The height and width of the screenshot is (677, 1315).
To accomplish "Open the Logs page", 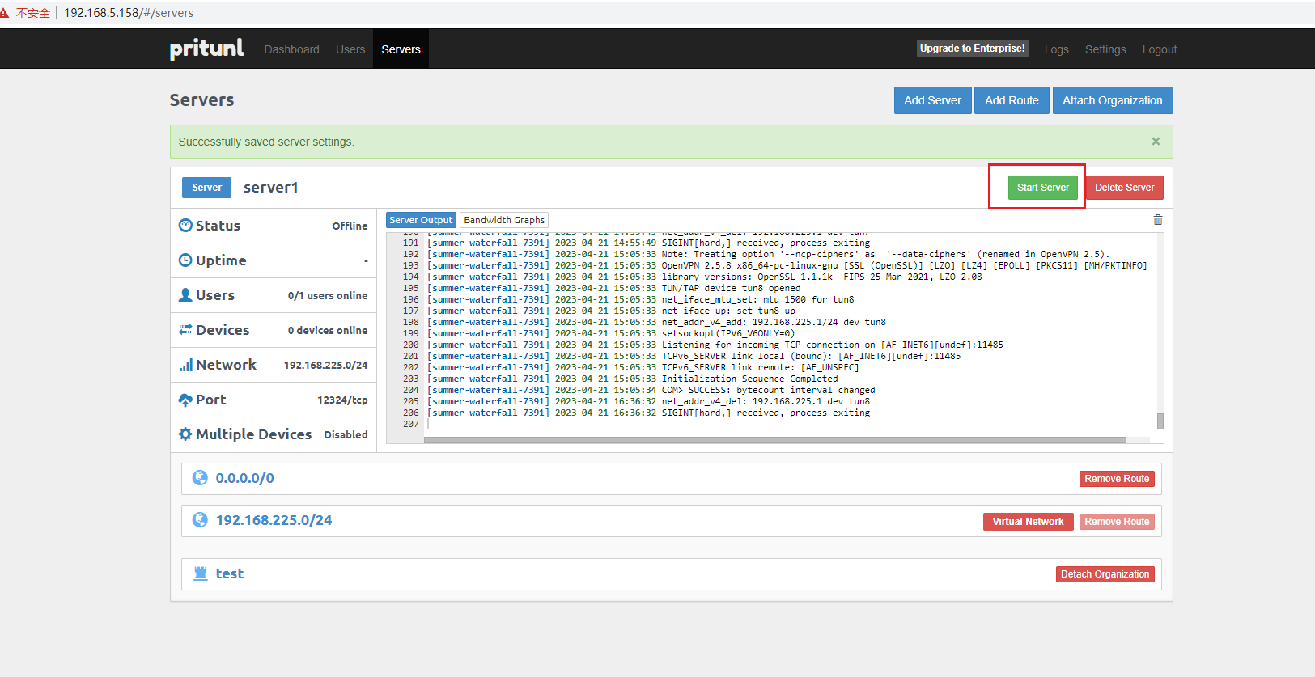I will tap(1056, 49).
